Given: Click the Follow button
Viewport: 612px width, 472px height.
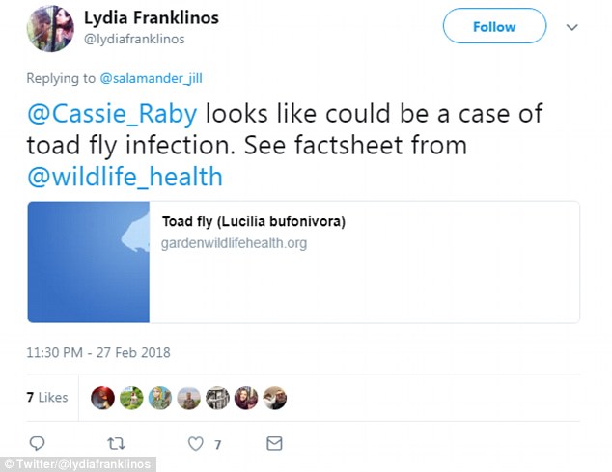Looking at the screenshot, I should [493, 27].
